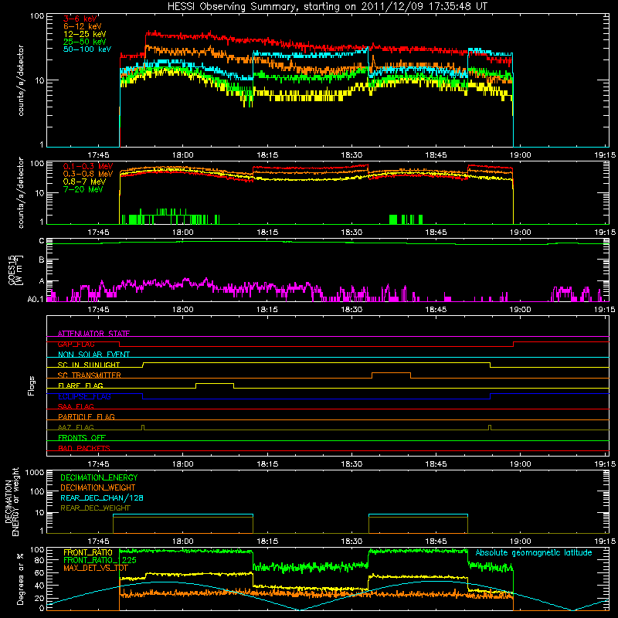The height and width of the screenshot is (618, 618).
Task: Select the 12-25 keV legend label
Action: [x=85, y=34]
